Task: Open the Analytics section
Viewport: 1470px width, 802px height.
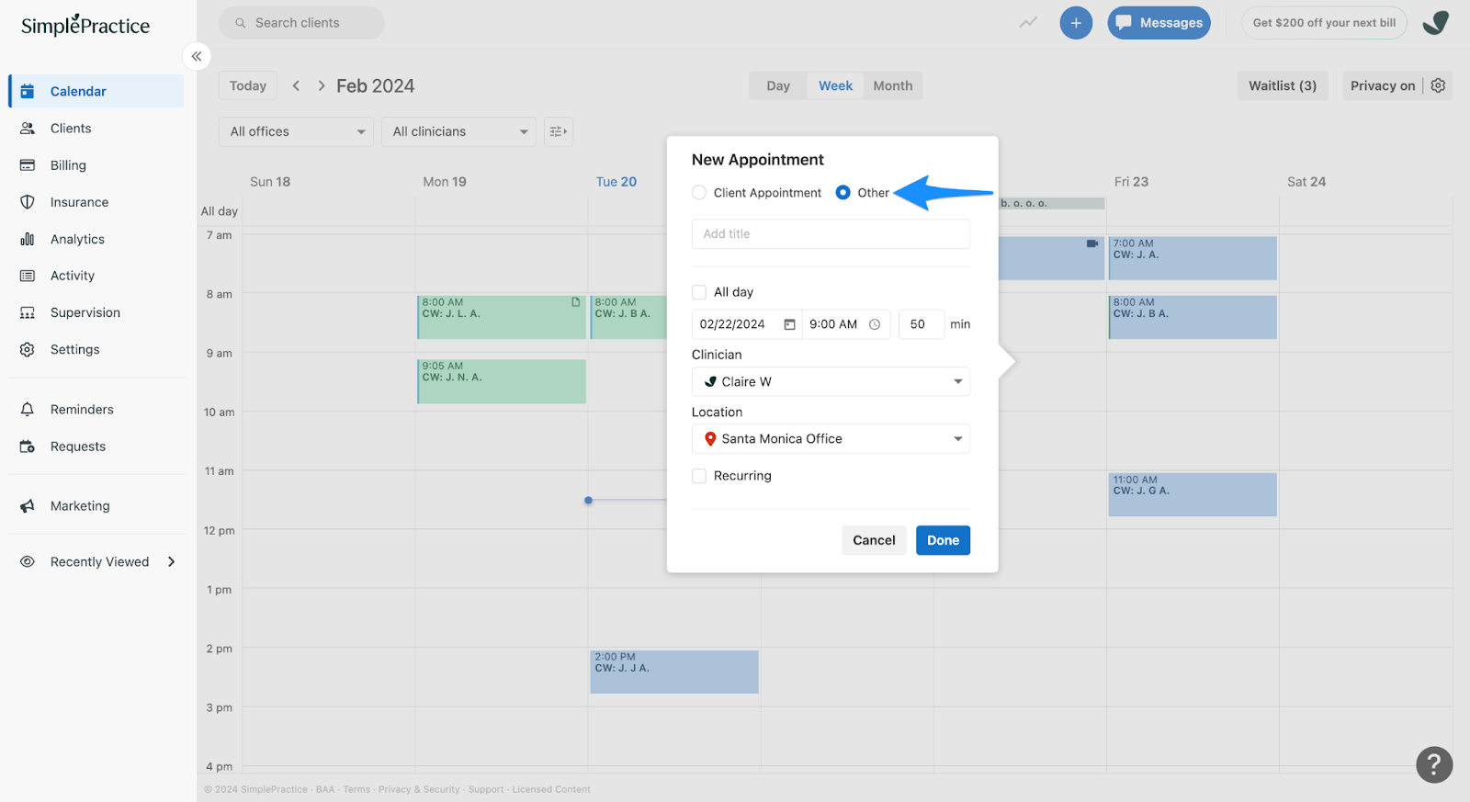Action: click(x=76, y=238)
